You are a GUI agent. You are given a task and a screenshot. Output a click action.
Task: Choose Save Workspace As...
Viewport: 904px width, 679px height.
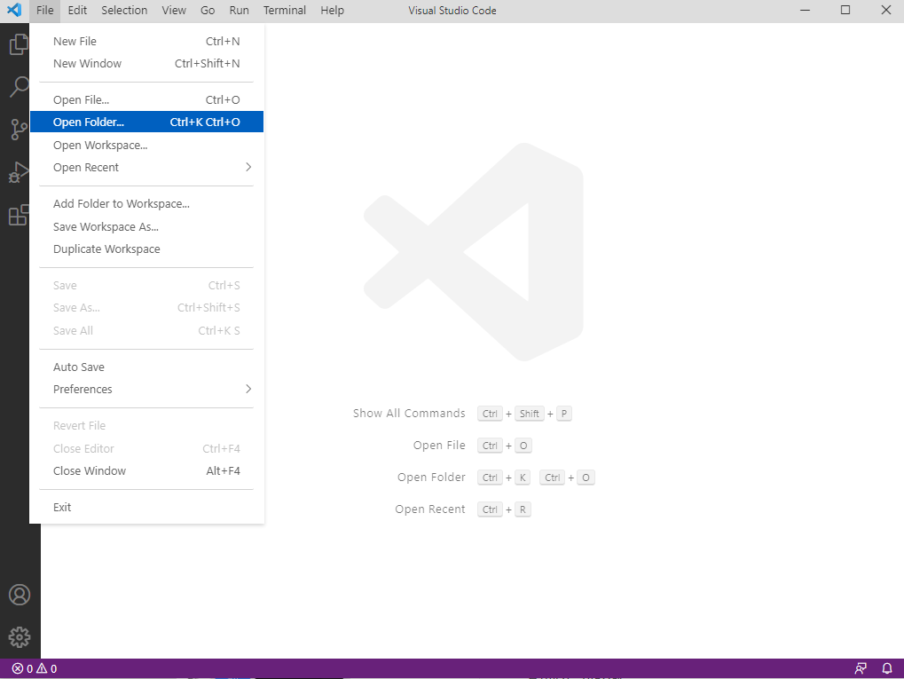[x=146, y=226]
